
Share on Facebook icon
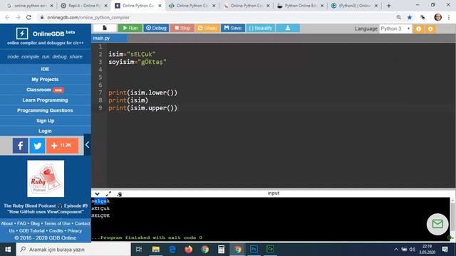click(x=21, y=145)
